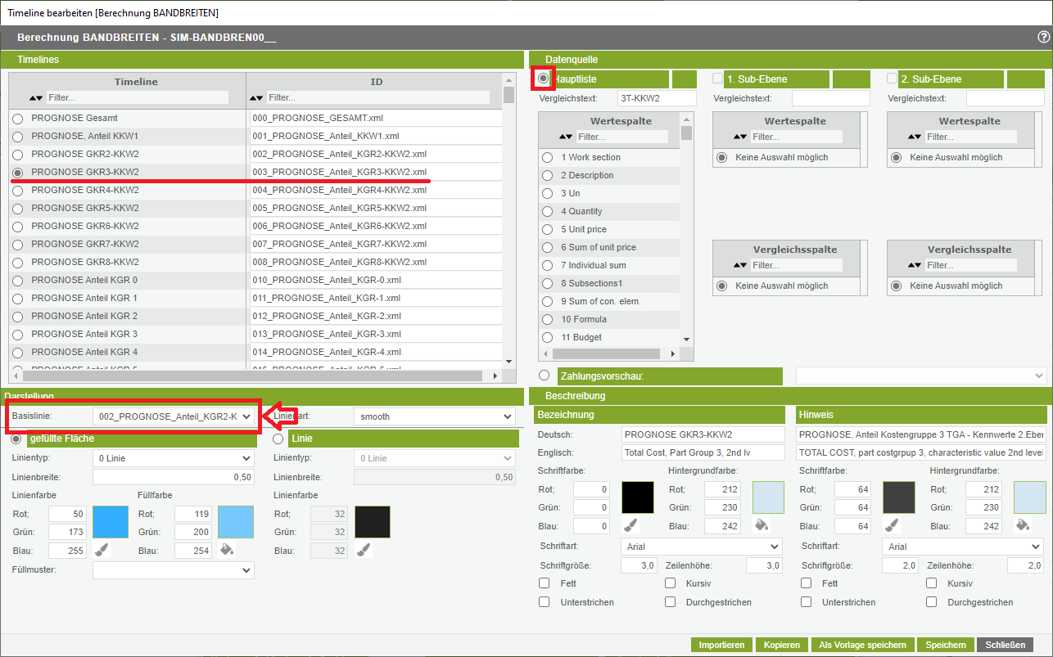Enable the 1. Sub-Ebene checkbox
The width and height of the screenshot is (1053, 657).
pyautogui.click(x=718, y=79)
